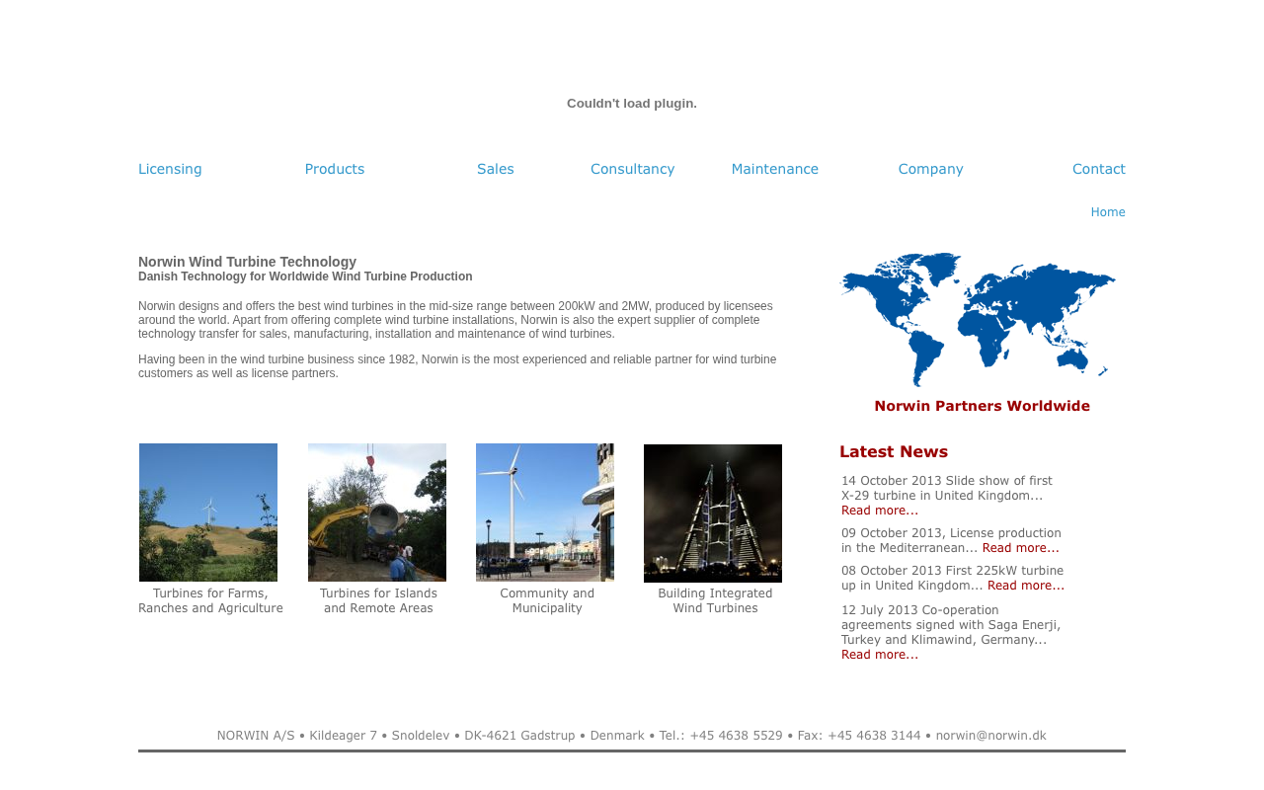Click the 08 October 2013 225kW turbine news text

953,578
